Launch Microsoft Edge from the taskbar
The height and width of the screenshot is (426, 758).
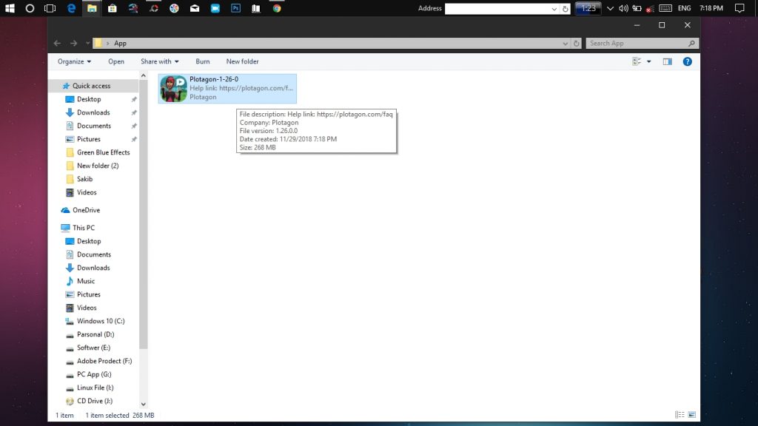pos(71,8)
